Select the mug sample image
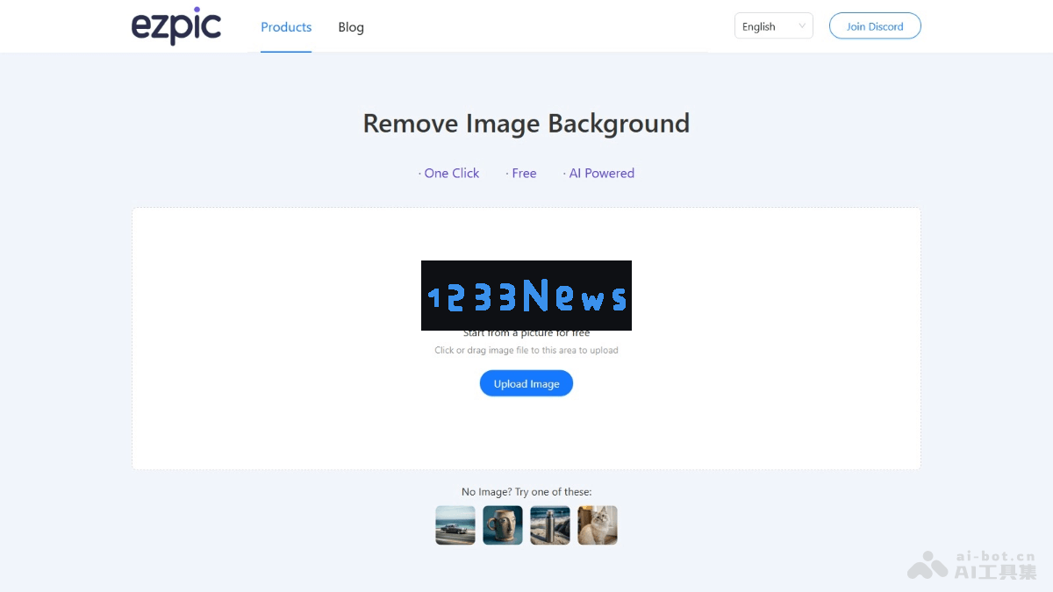The height and width of the screenshot is (592, 1053). 503,525
